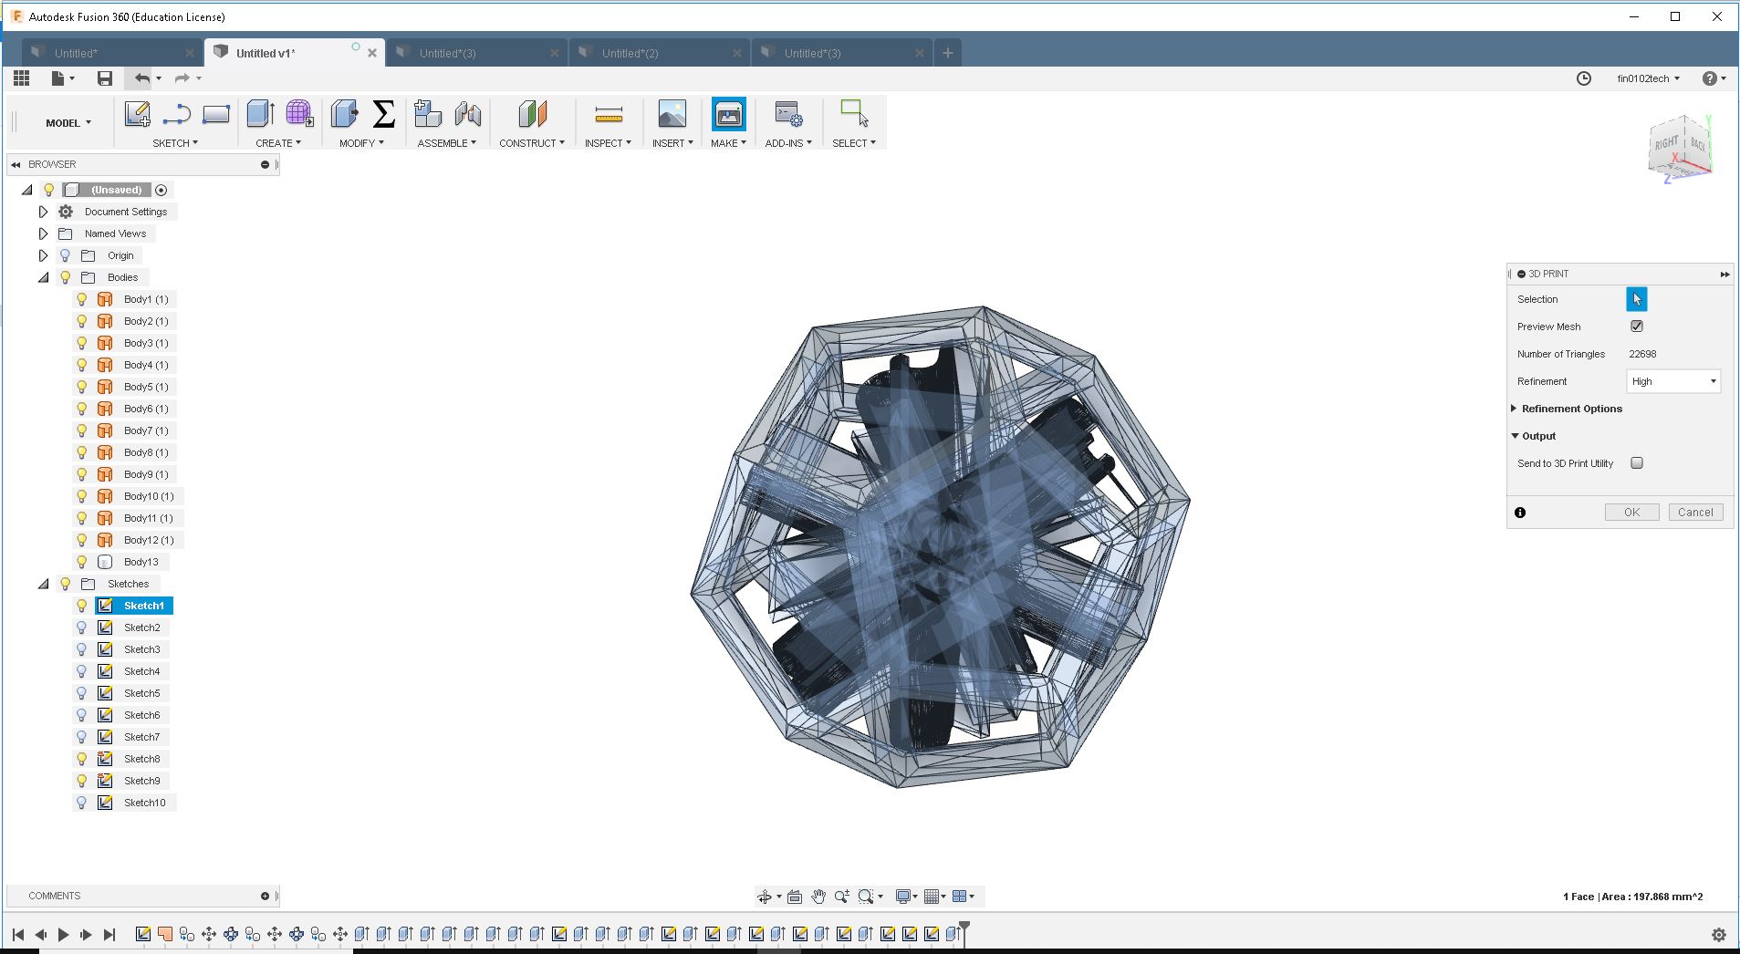Toggle Origin folder visibility lightbulb
The width and height of the screenshot is (1740, 954).
tap(66, 255)
